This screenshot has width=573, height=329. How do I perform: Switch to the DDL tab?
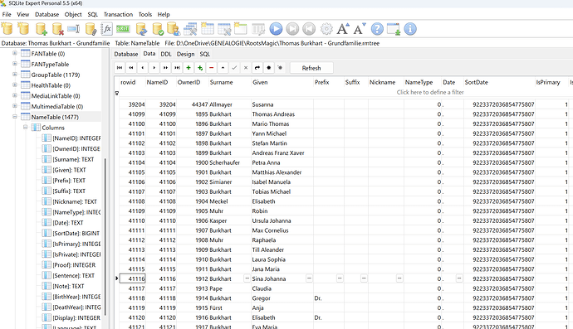tap(166, 54)
